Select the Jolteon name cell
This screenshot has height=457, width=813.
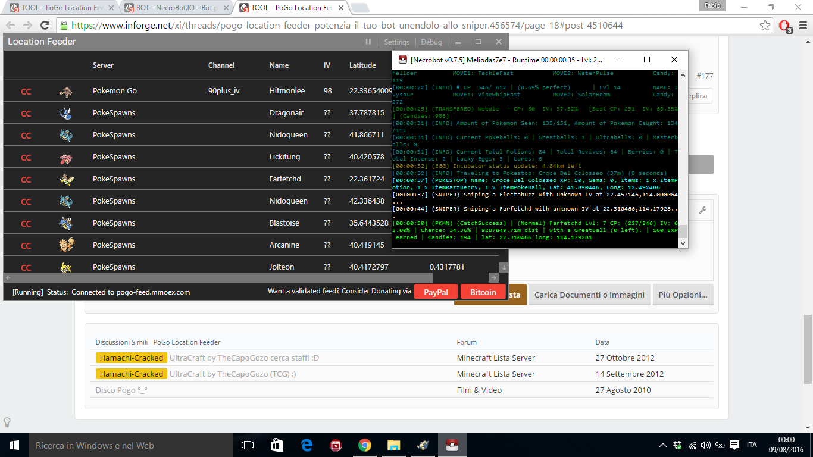pos(282,267)
